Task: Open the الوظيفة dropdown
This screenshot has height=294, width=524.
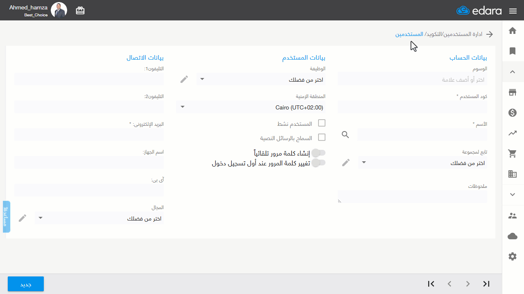Action: click(261, 79)
